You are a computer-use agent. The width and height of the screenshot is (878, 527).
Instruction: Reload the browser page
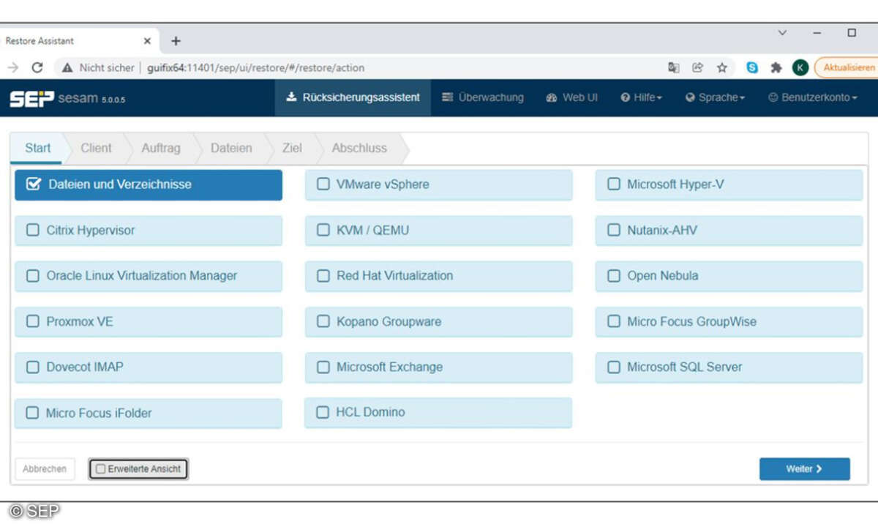tap(37, 67)
